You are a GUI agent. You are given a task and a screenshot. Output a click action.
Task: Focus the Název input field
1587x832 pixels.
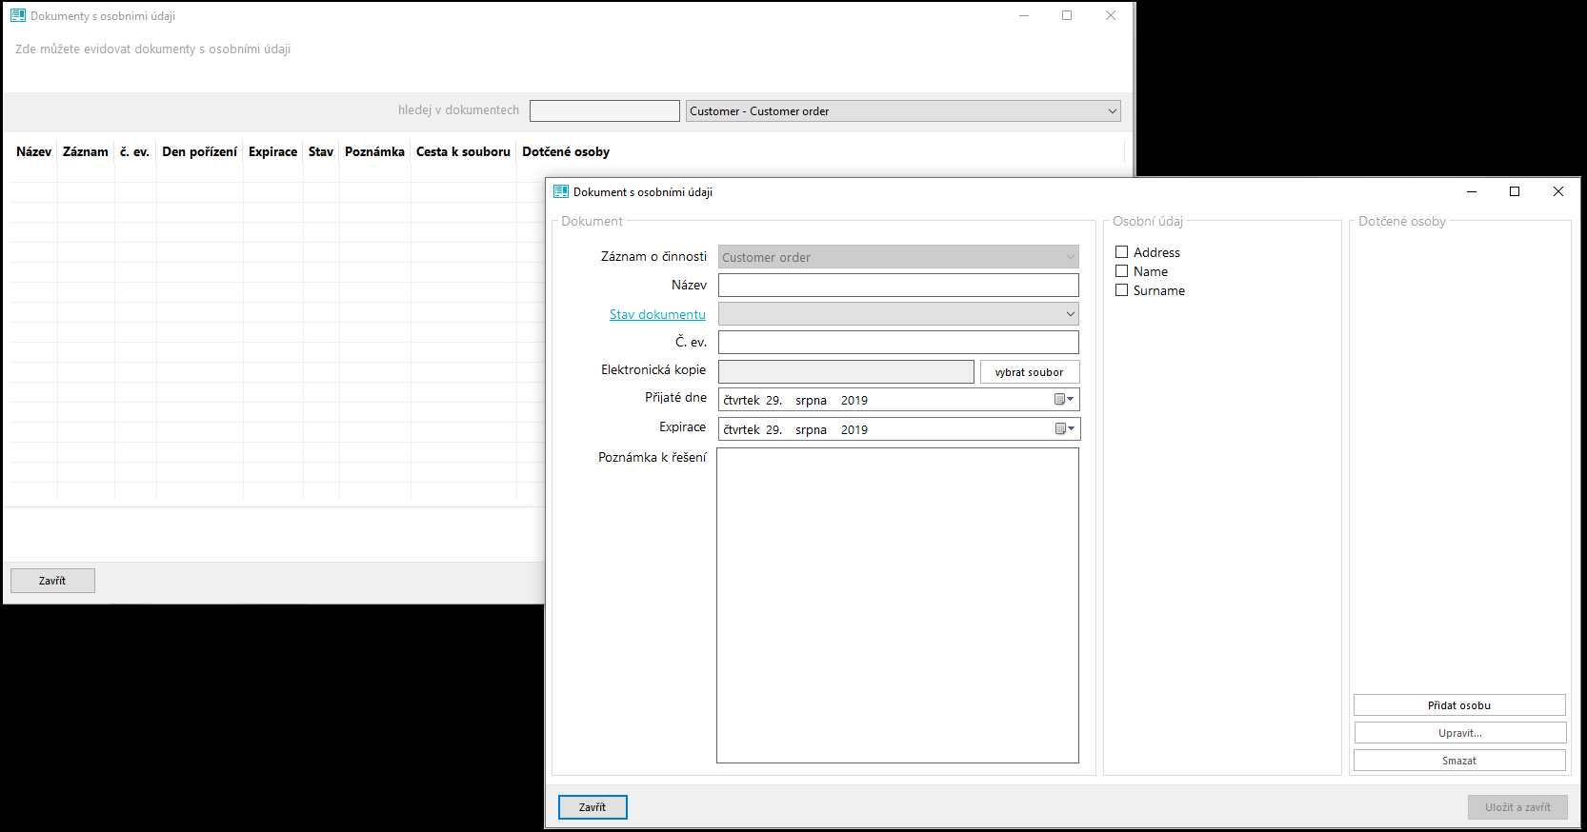(898, 286)
